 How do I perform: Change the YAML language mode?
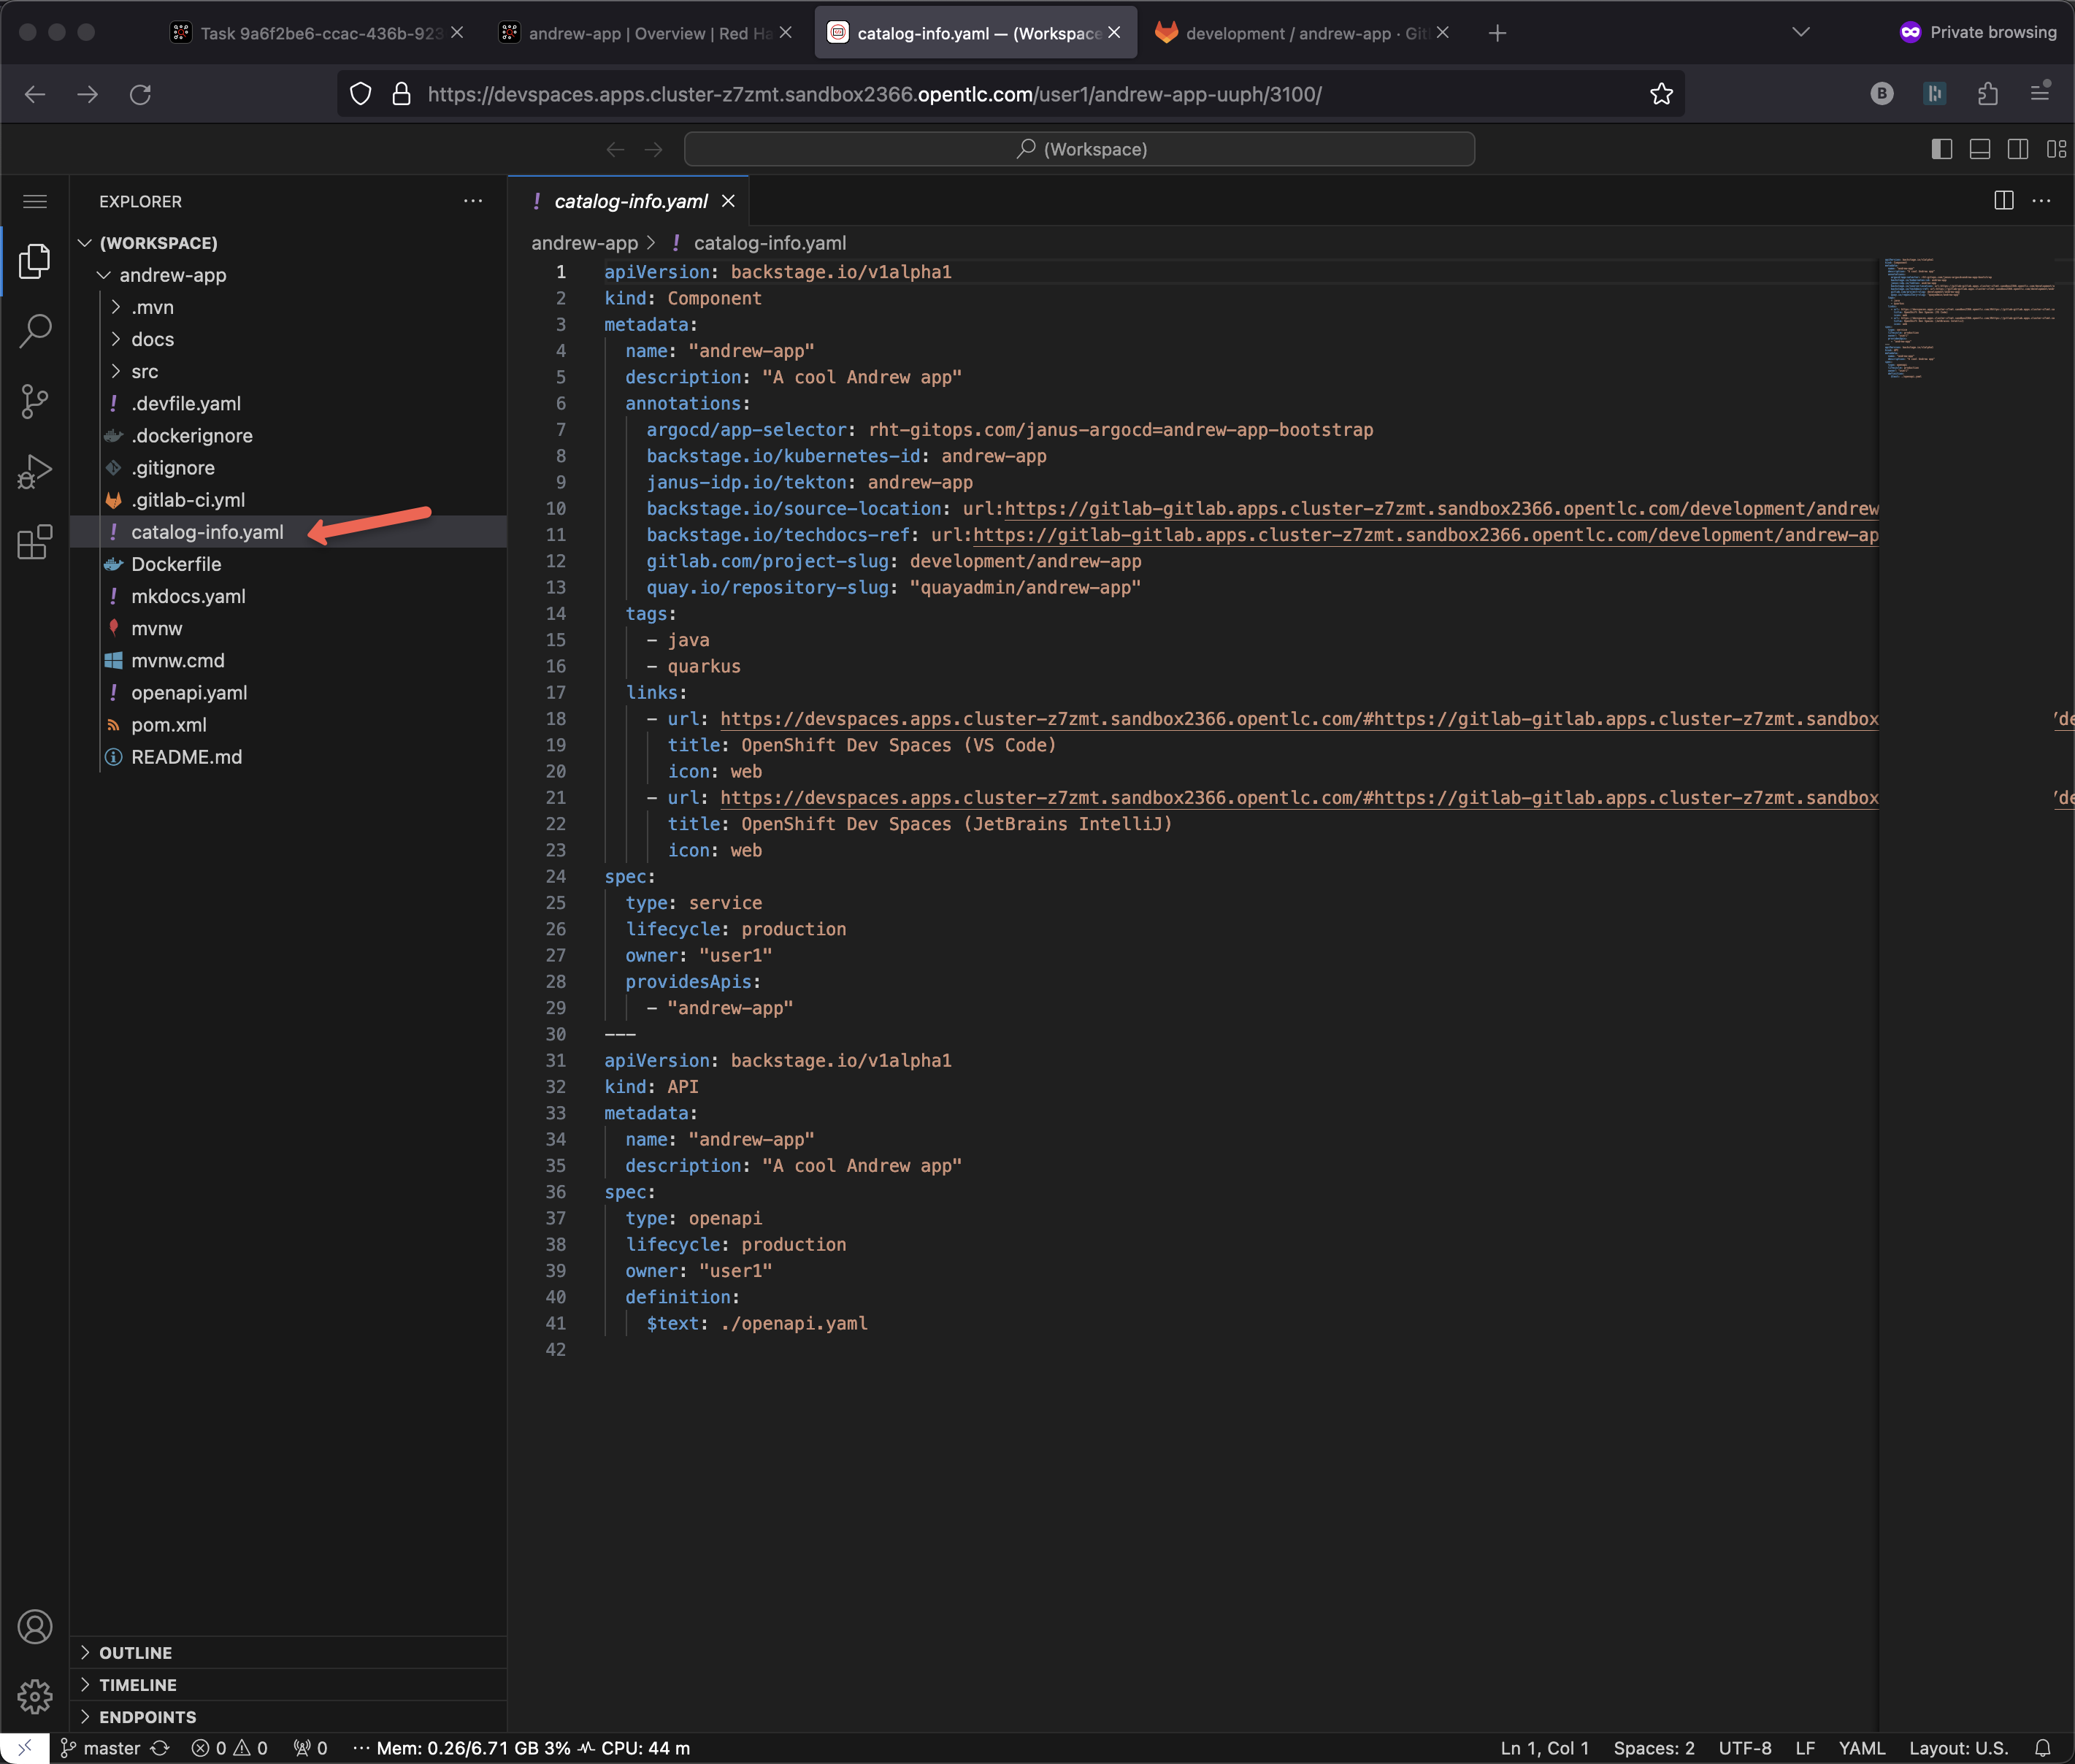coord(1861,1748)
